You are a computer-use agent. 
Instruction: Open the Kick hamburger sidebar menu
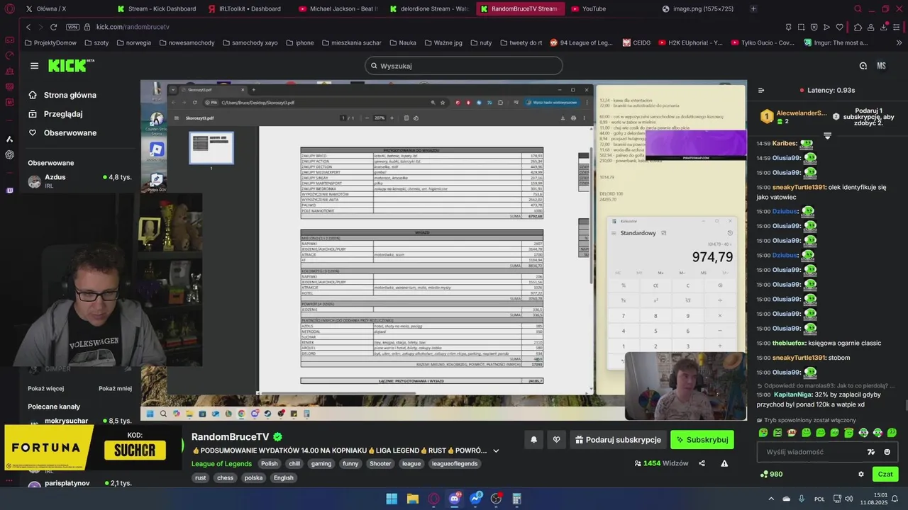pyautogui.click(x=34, y=66)
